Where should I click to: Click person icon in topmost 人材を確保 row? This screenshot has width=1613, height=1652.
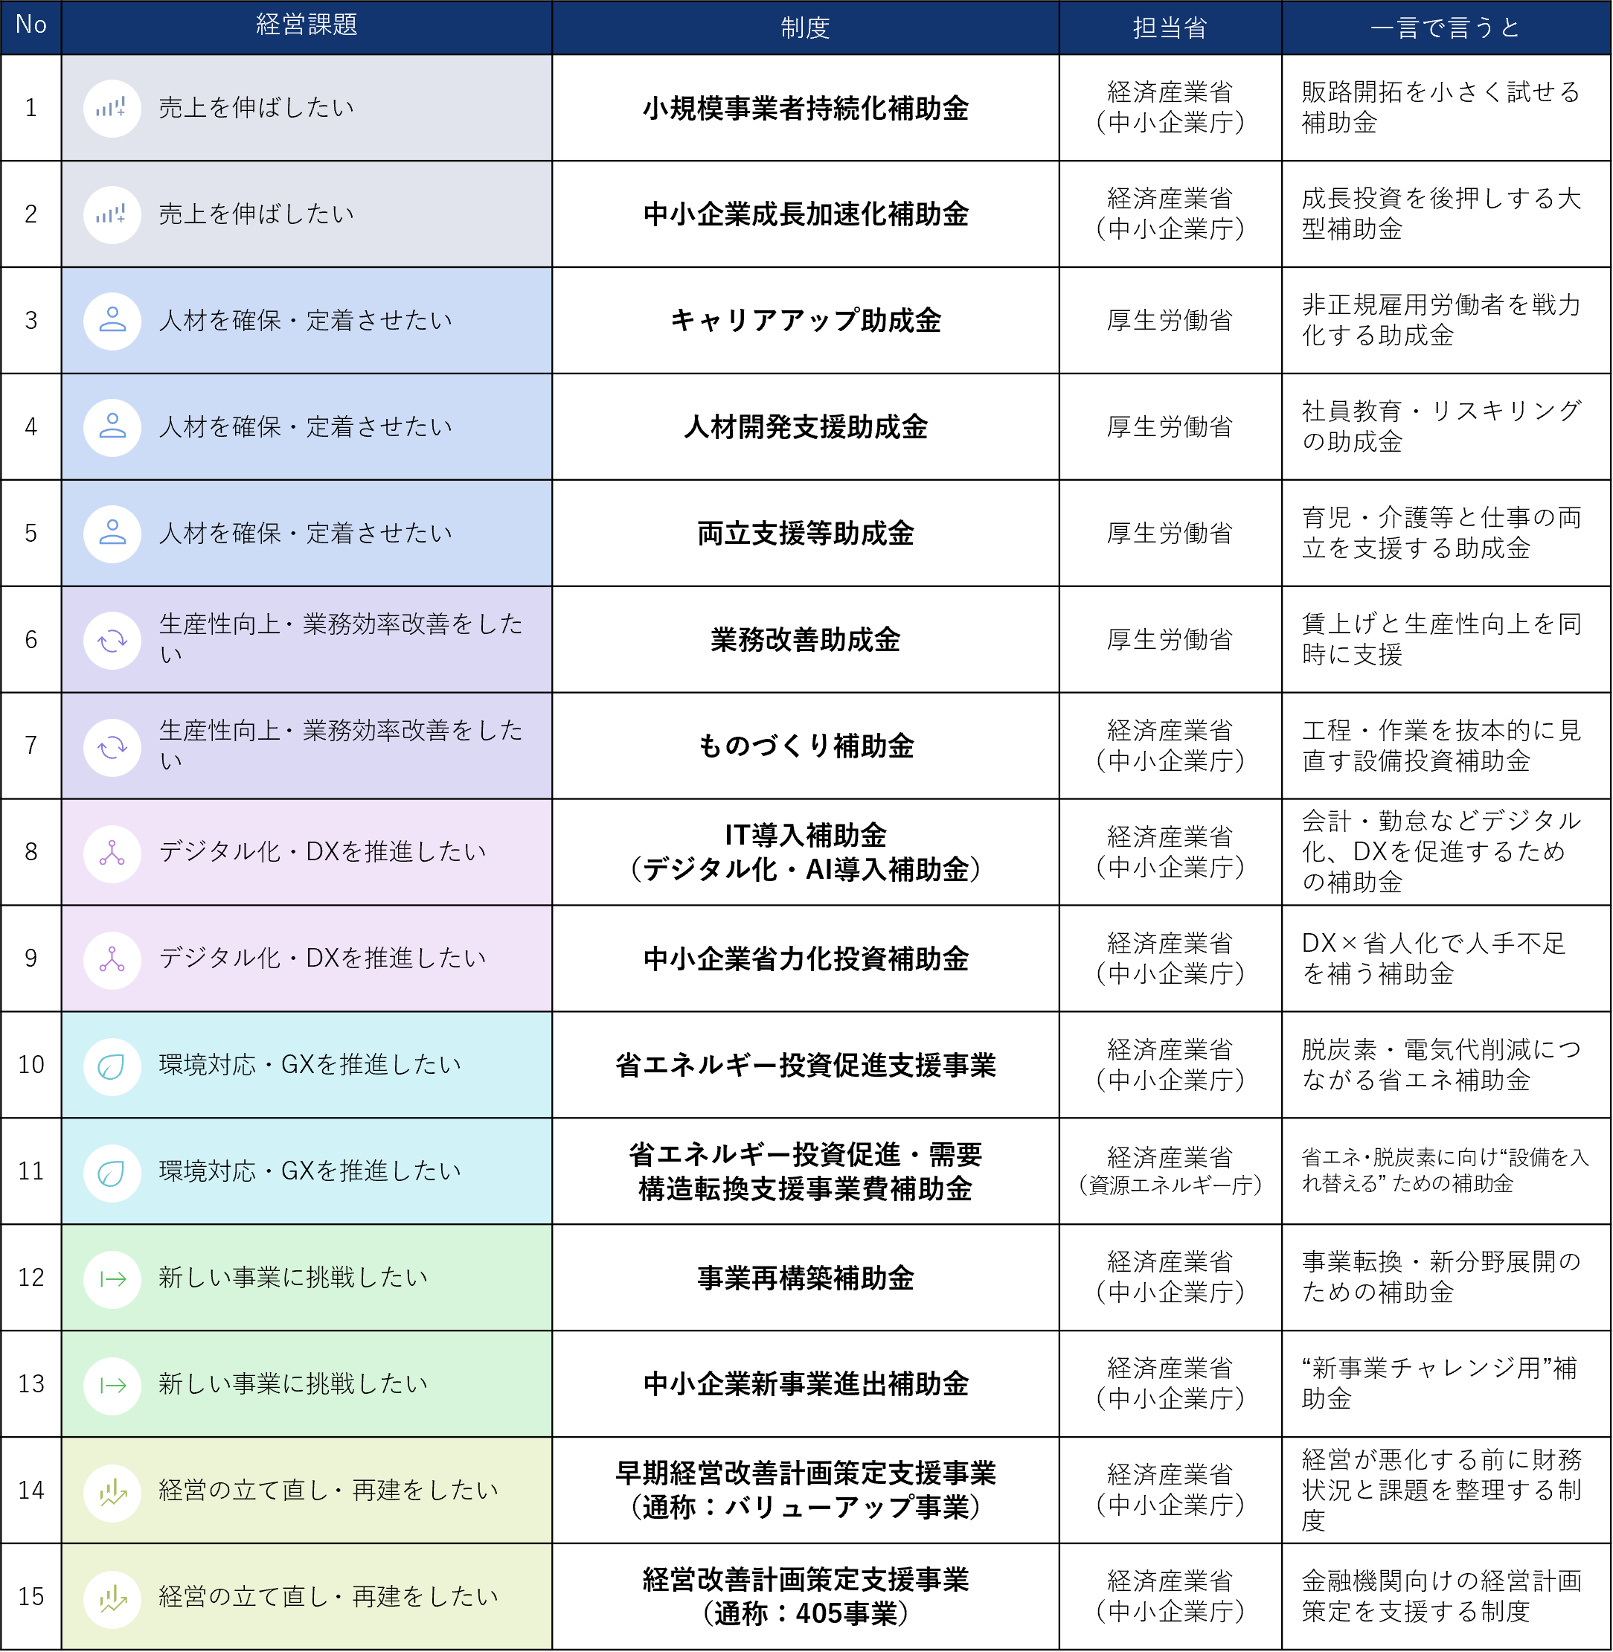pos(112,321)
